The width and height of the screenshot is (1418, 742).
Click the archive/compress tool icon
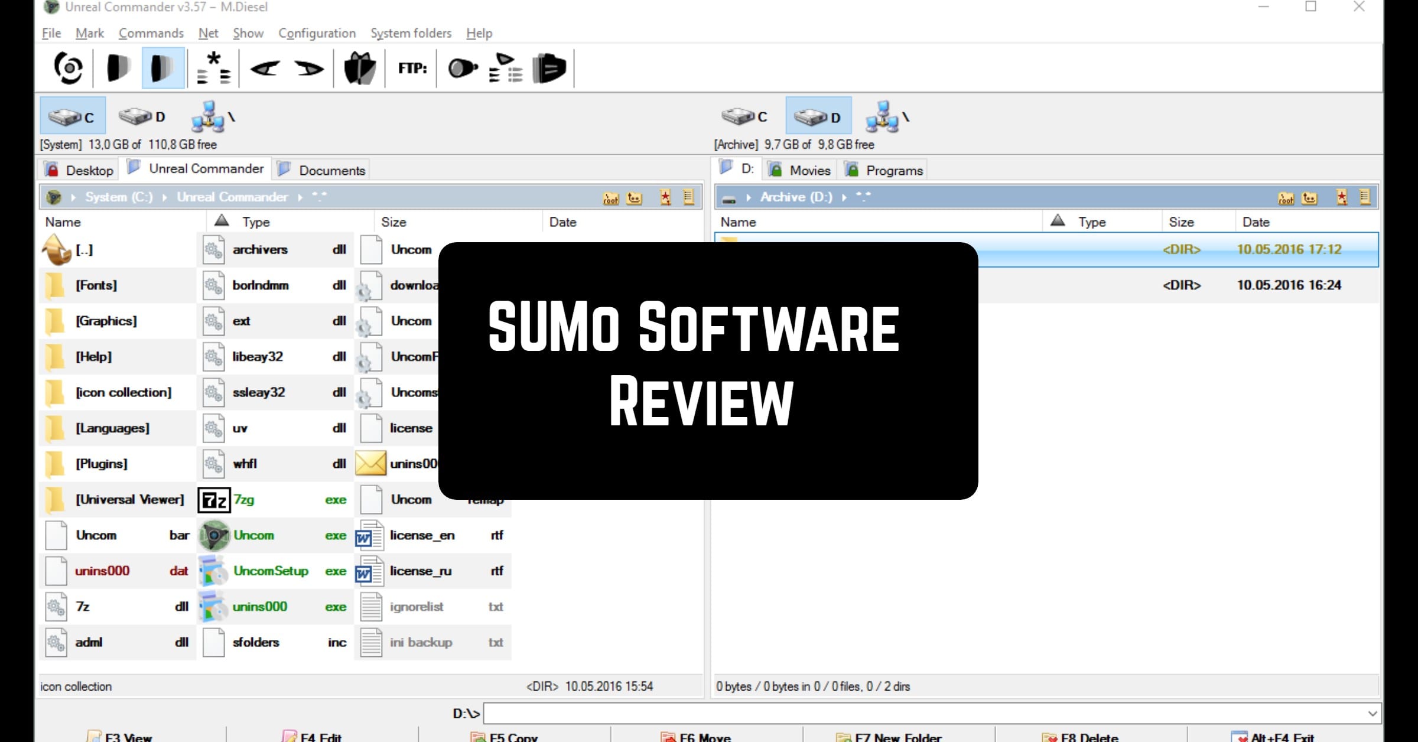click(x=361, y=67)
